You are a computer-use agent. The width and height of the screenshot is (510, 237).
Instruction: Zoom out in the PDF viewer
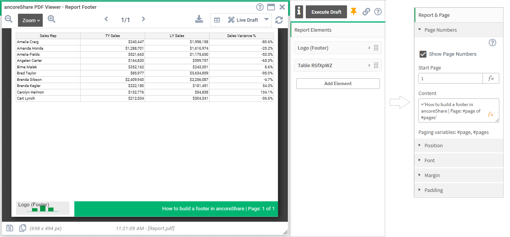pos(8,19)
